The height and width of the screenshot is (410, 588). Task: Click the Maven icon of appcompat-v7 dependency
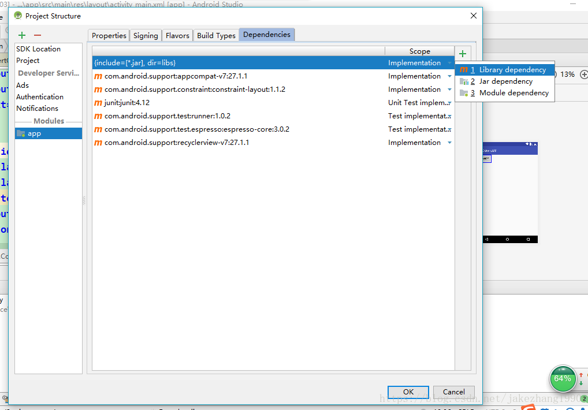click(x=98, y=76)
